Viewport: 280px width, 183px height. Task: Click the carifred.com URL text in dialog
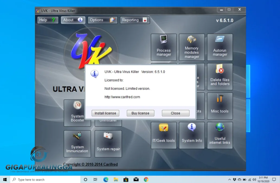[122, 97]
